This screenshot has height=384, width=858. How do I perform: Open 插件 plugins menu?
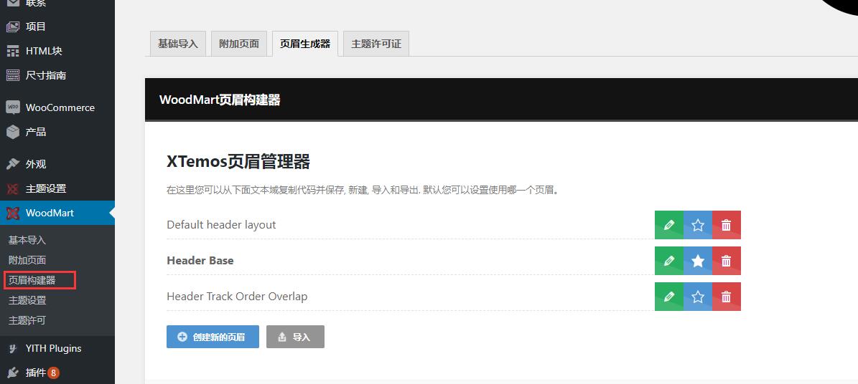click(x=57, y=373)
